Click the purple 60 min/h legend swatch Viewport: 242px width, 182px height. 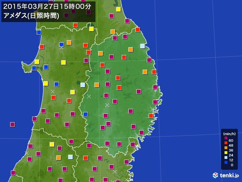pos(226,138)
